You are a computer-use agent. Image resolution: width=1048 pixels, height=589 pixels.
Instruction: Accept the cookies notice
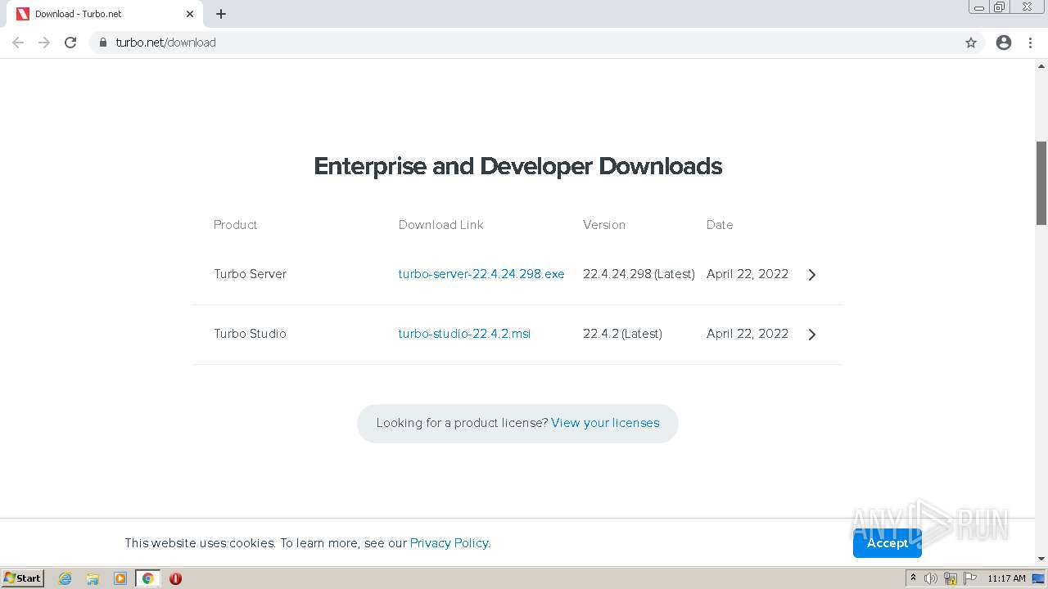point(888,543)
